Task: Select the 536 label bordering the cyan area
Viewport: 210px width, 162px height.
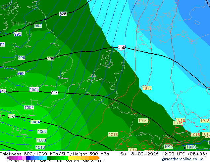Action: click(122, 48)
